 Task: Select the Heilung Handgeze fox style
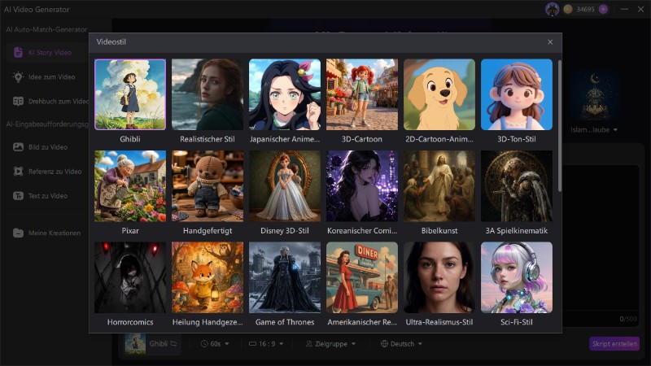coord(208,277)
